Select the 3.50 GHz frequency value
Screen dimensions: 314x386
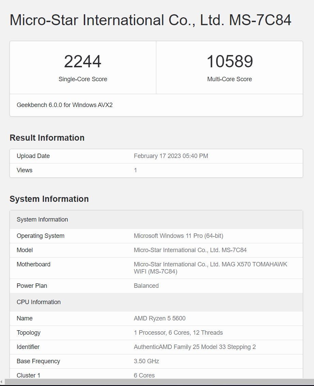click(x=146, y=361)
